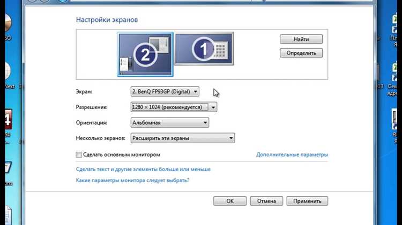Click the "Применить" button
This screenshot has height=225, width=402.
[x=307, y=201]
